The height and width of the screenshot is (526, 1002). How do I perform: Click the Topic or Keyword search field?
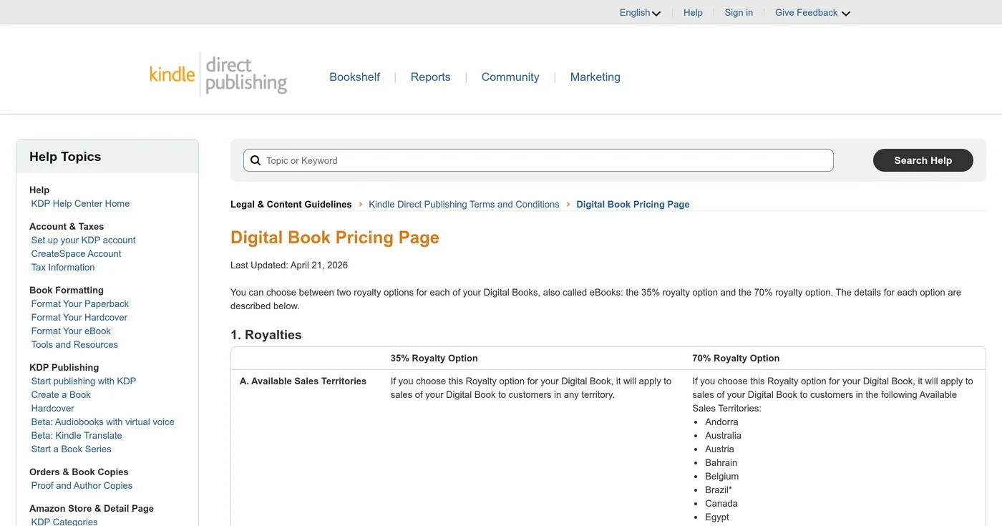click(x=538, y=160)
